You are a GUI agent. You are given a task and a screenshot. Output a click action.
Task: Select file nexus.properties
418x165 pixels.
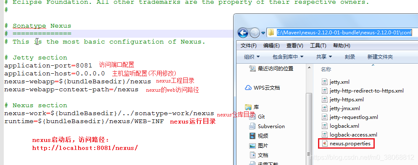coord(350,144)
